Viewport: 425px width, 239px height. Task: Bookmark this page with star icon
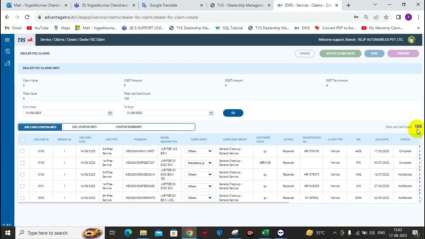(x=386, y=17)
